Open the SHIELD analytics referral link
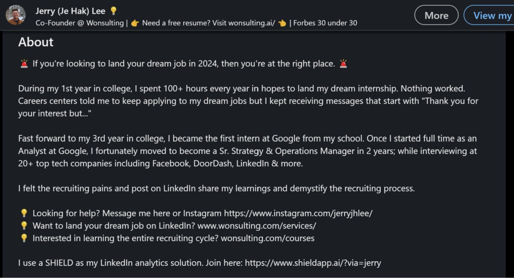This screenshot has height=278, width=514. pyautogui.click(x=313, y=263)
